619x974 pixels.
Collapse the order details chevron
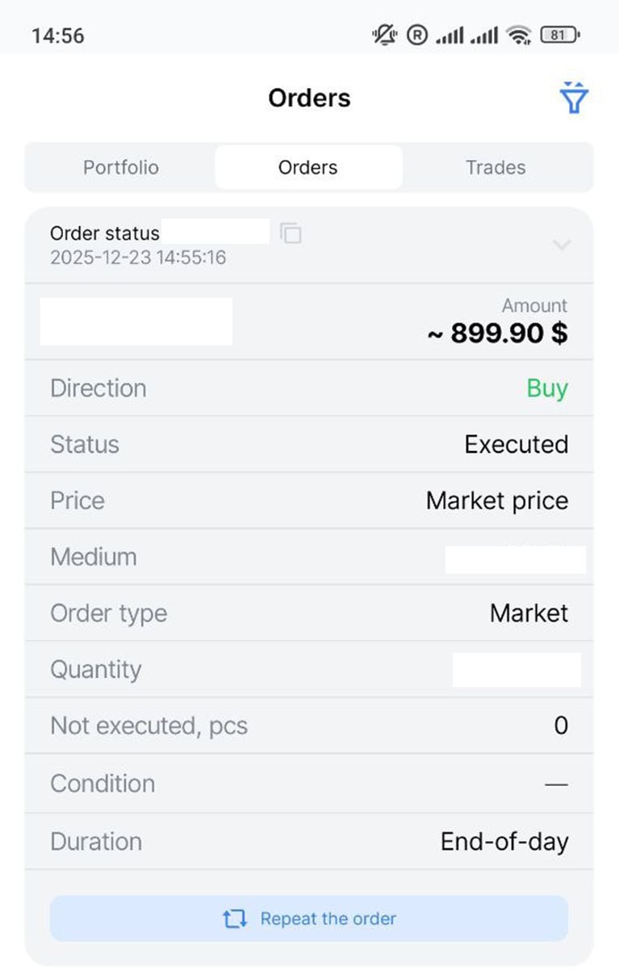click(x=561, y=245)
